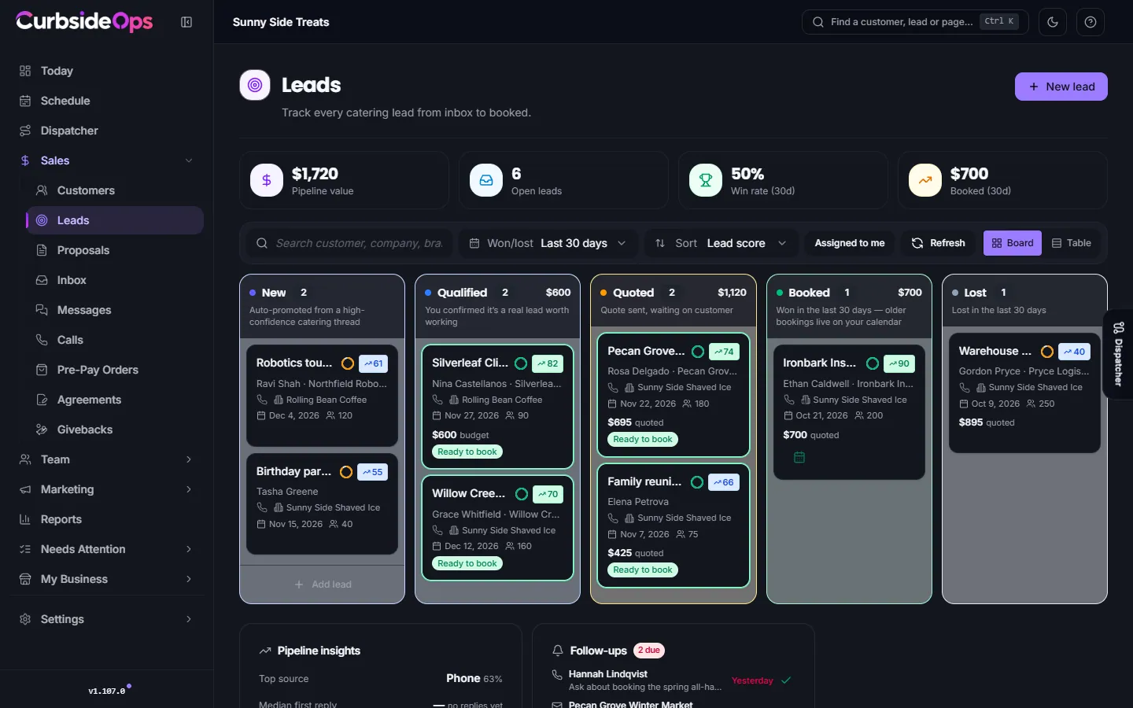Click the win rate trophy icon
This screenshot has width=1133, height=708.
706,180
